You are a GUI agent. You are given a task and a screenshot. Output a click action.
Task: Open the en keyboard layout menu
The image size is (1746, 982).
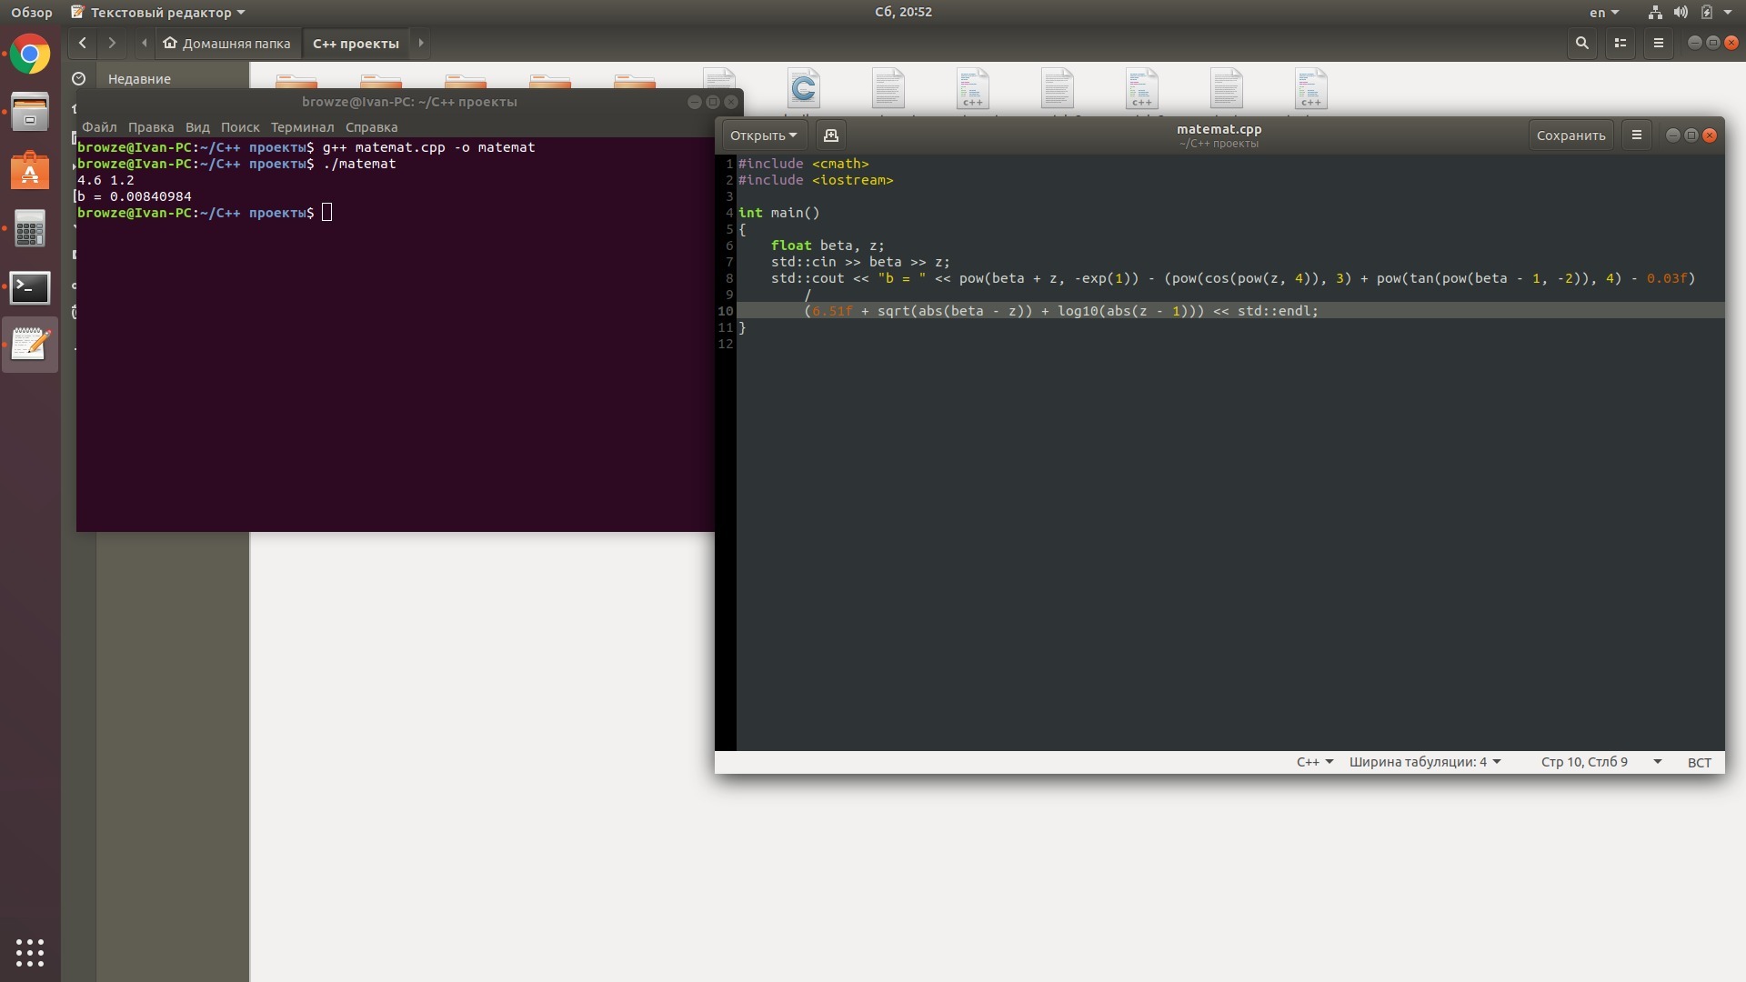pos(1604,13)
